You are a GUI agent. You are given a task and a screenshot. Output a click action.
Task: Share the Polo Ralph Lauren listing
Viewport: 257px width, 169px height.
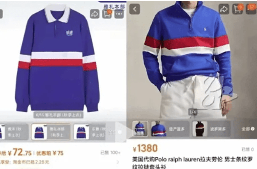[x=224, y=9]
